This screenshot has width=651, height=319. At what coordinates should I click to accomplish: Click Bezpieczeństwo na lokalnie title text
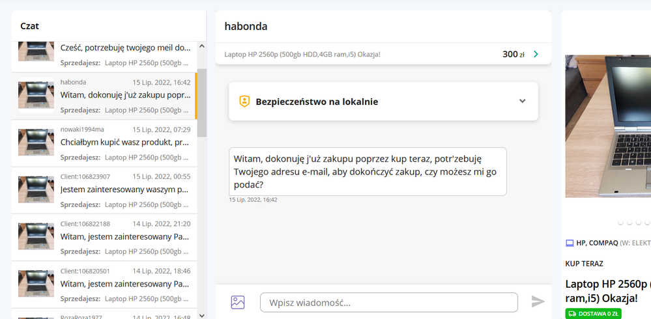317,102
